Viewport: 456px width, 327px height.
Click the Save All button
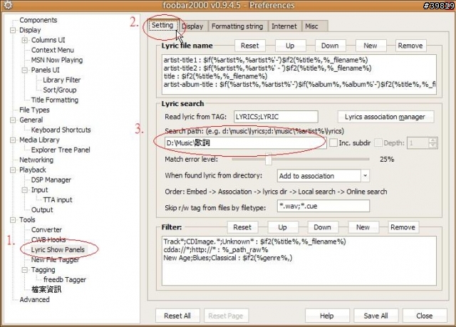pyautogui.click(x=375, y=316)
